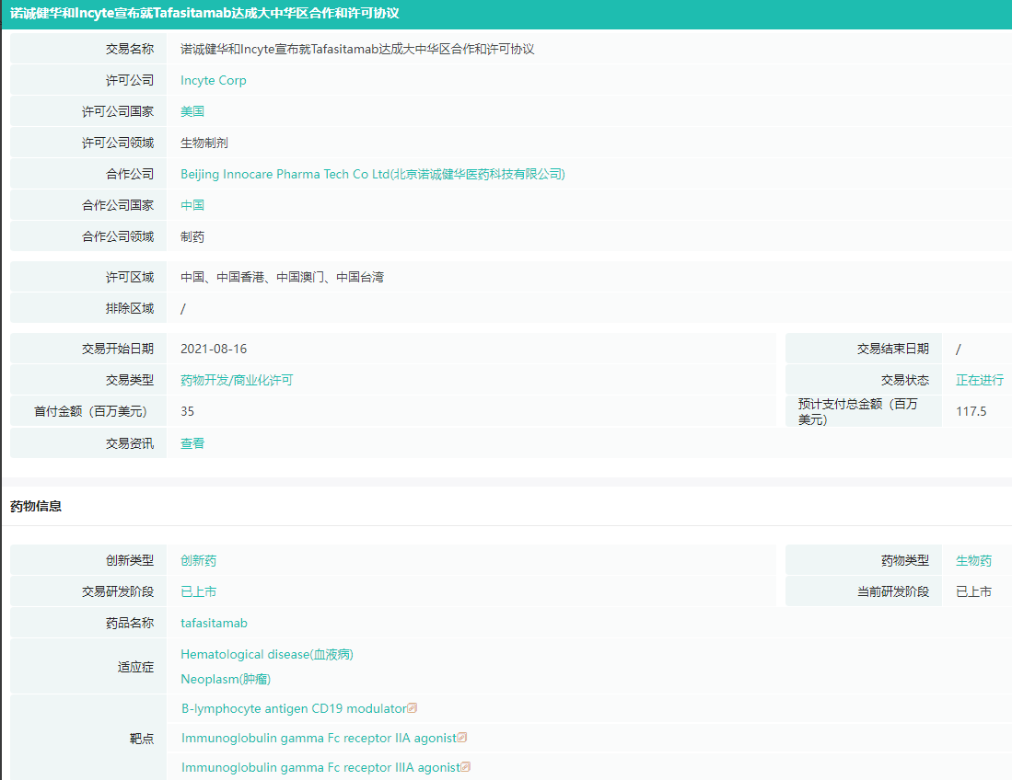This screenshot has width=1012, height=780.
Task: Open the Neoplasm(肿瘤) indication link
Action: click(225, 679)
